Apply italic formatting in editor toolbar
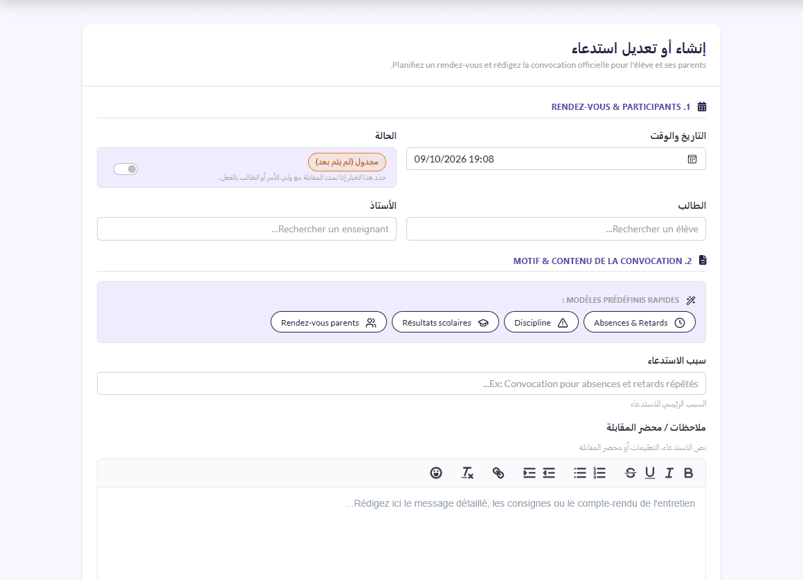 [x=669, y=473]
